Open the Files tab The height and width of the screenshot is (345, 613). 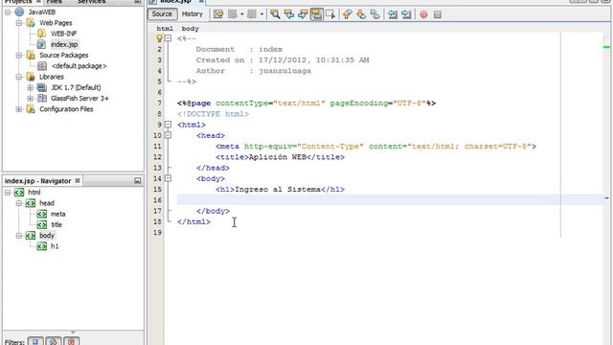click(x=54, y=2)
